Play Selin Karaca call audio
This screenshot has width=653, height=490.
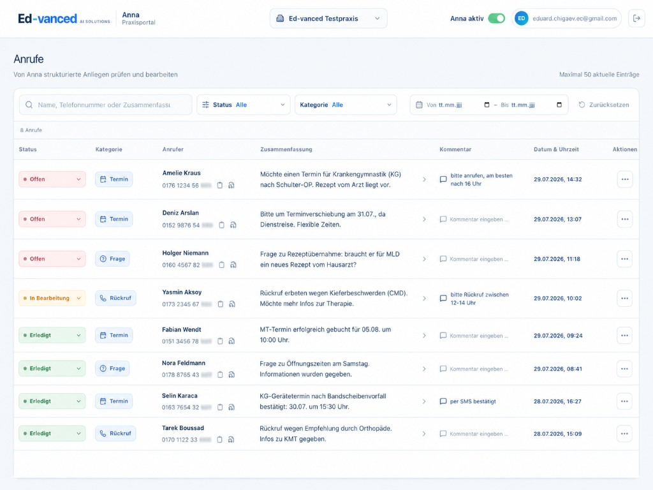[231, 407]
